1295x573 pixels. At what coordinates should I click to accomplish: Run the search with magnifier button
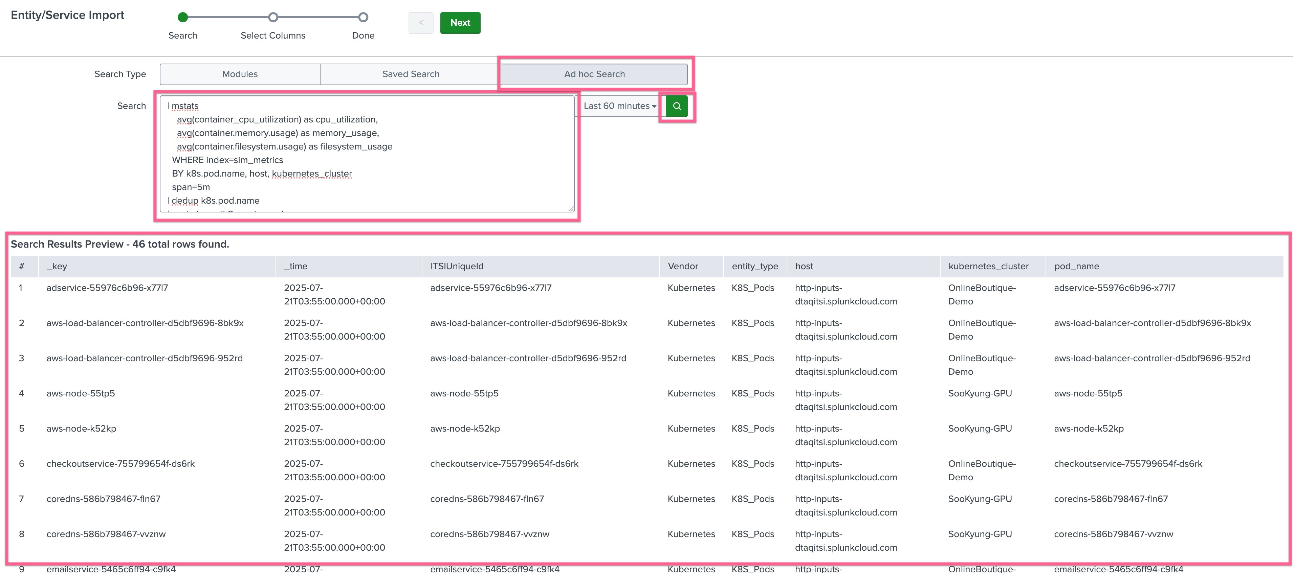[x=677, y=106]
